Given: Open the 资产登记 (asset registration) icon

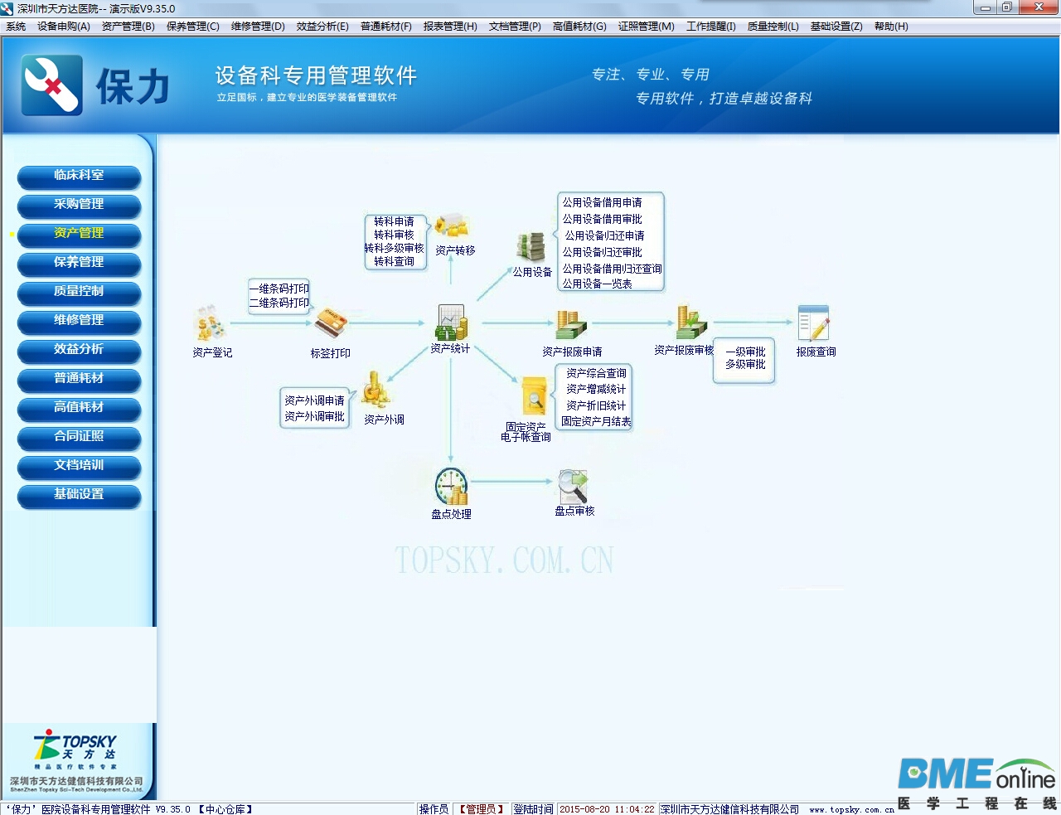Looking at the screenshot, I should (209, 323).
